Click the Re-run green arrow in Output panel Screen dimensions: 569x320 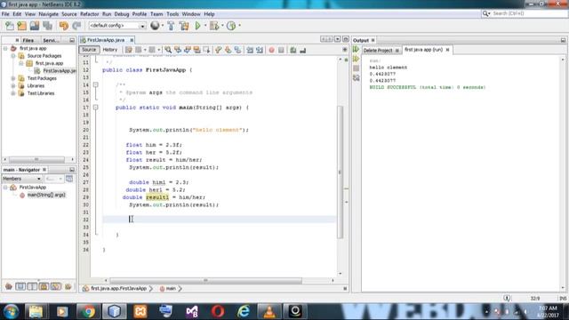356,49
